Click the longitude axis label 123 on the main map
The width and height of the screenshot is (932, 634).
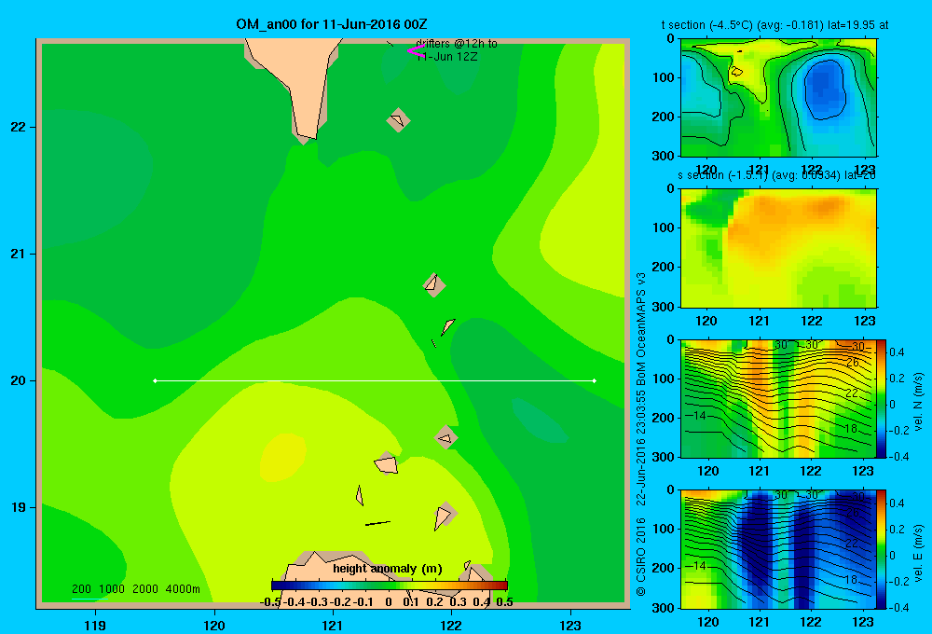pyautogui.click(x=570, y=625)
